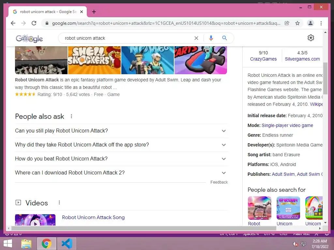334x250 pixels.
Task: Expand Can you still play Robot Unicorn Attack
Action: (121, 131)
